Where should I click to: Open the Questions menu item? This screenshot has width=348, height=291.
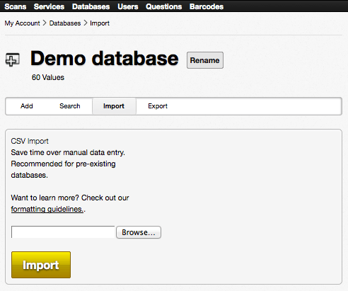pos(163,6)
